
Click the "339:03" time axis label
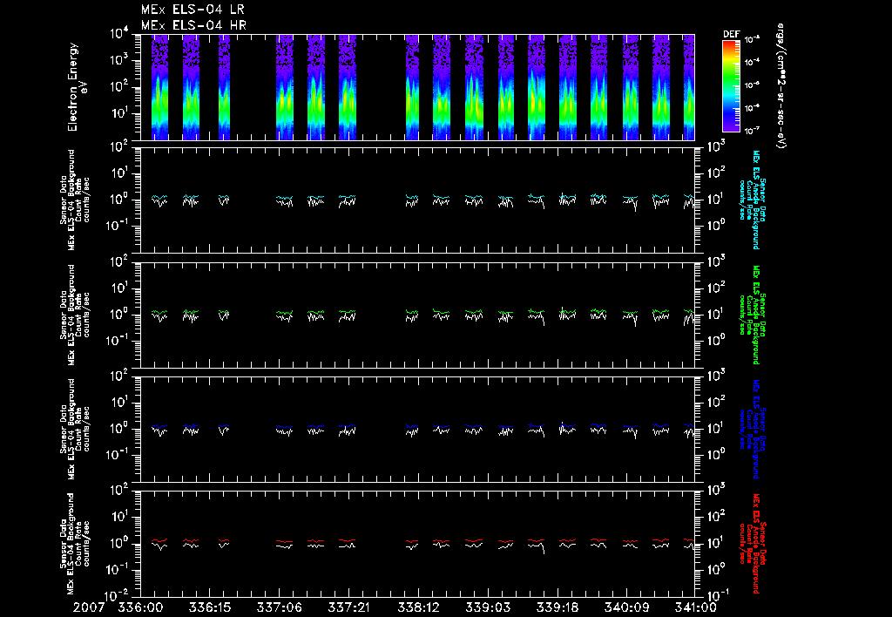click(x=488, y=607)
